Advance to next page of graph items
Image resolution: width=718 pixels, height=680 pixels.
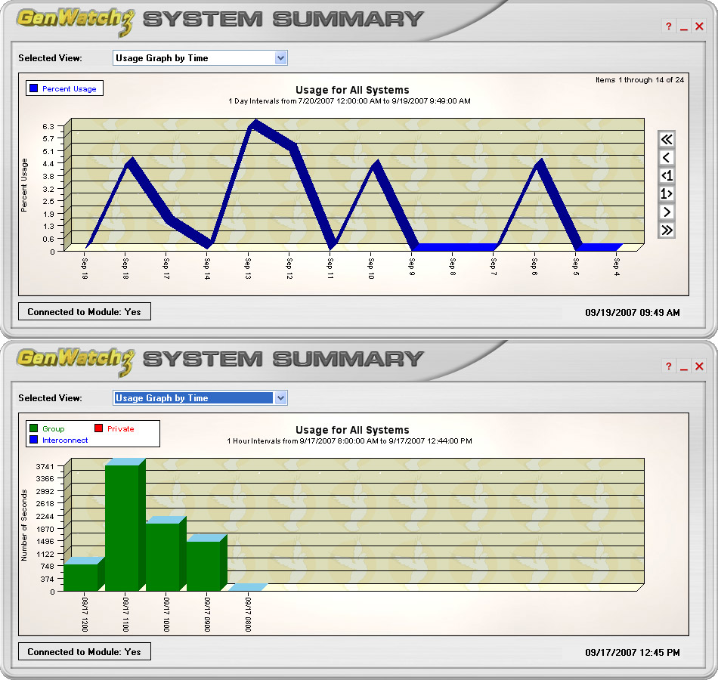tap(666, 212)
